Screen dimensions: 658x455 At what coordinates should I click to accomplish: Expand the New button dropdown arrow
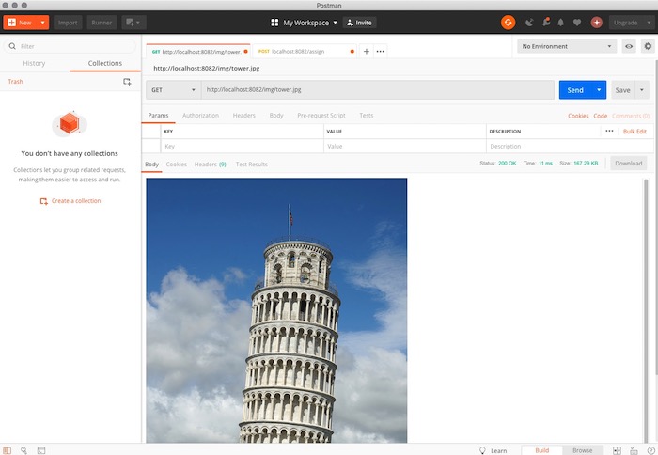(x=42, y=23)
